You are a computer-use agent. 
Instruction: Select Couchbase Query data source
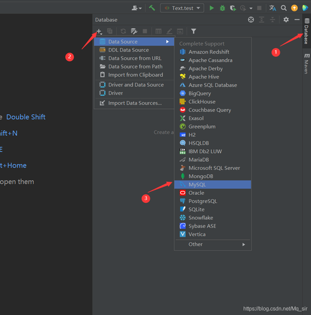[x=213, y=110]
